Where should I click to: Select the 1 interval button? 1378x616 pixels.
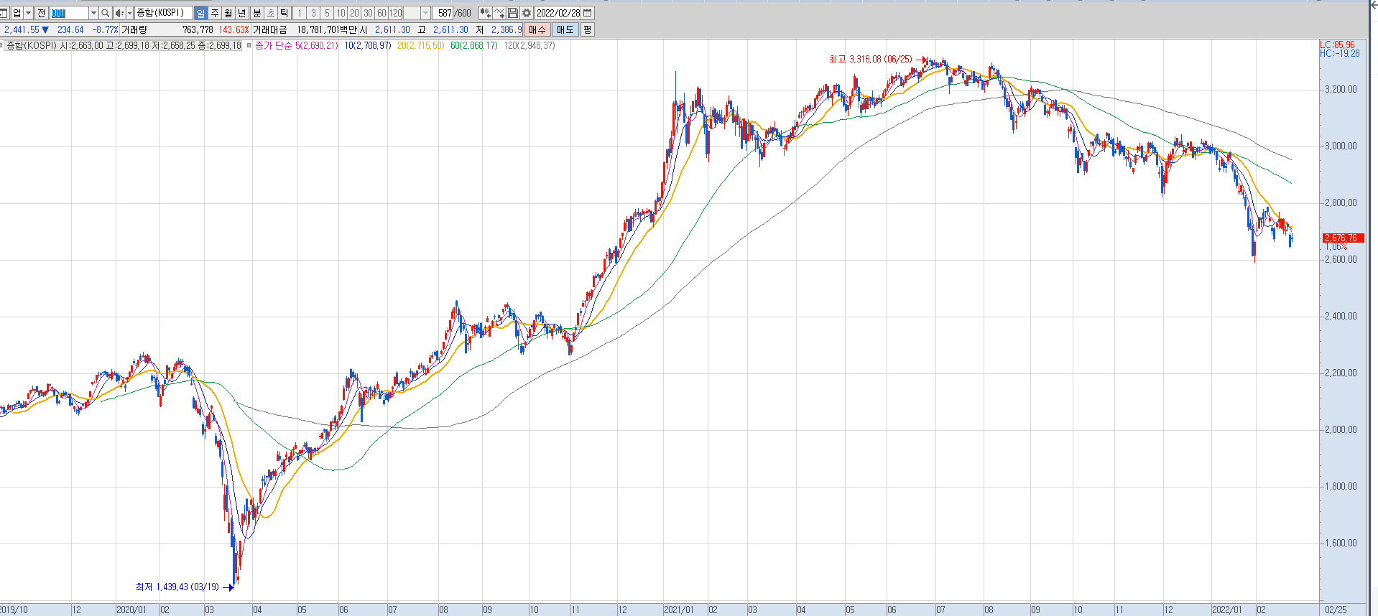(300, 13)
